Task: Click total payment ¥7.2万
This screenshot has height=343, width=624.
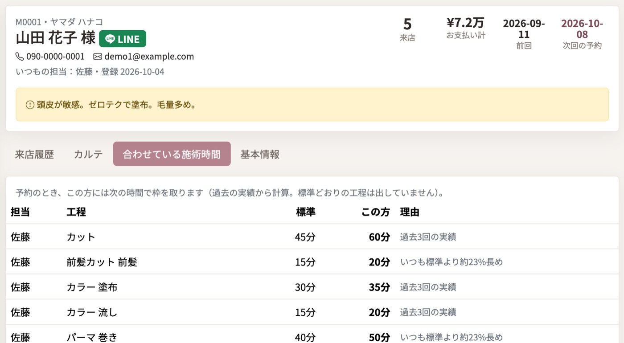Action: (465, 22)
